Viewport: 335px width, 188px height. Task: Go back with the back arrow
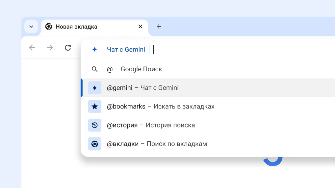pos(32,48)
